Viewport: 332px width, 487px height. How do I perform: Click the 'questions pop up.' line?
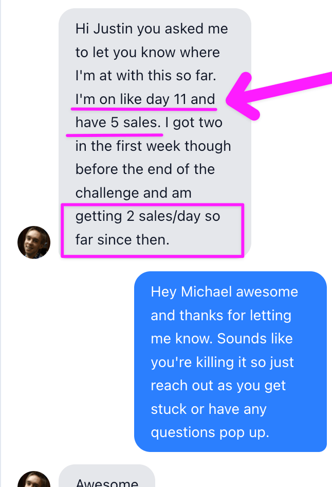click(x=210, y=432)
